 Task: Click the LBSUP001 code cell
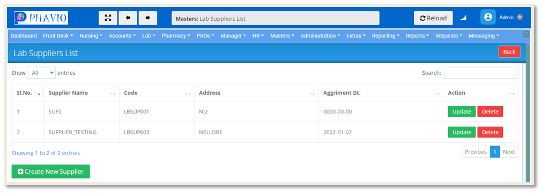click(x=157, y=112)
